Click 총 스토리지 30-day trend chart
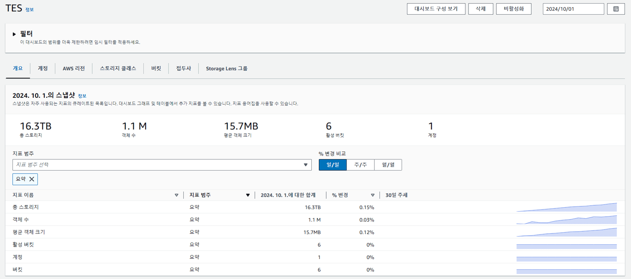Viewport: 631px width, 279px height. (x=567, y=207)
